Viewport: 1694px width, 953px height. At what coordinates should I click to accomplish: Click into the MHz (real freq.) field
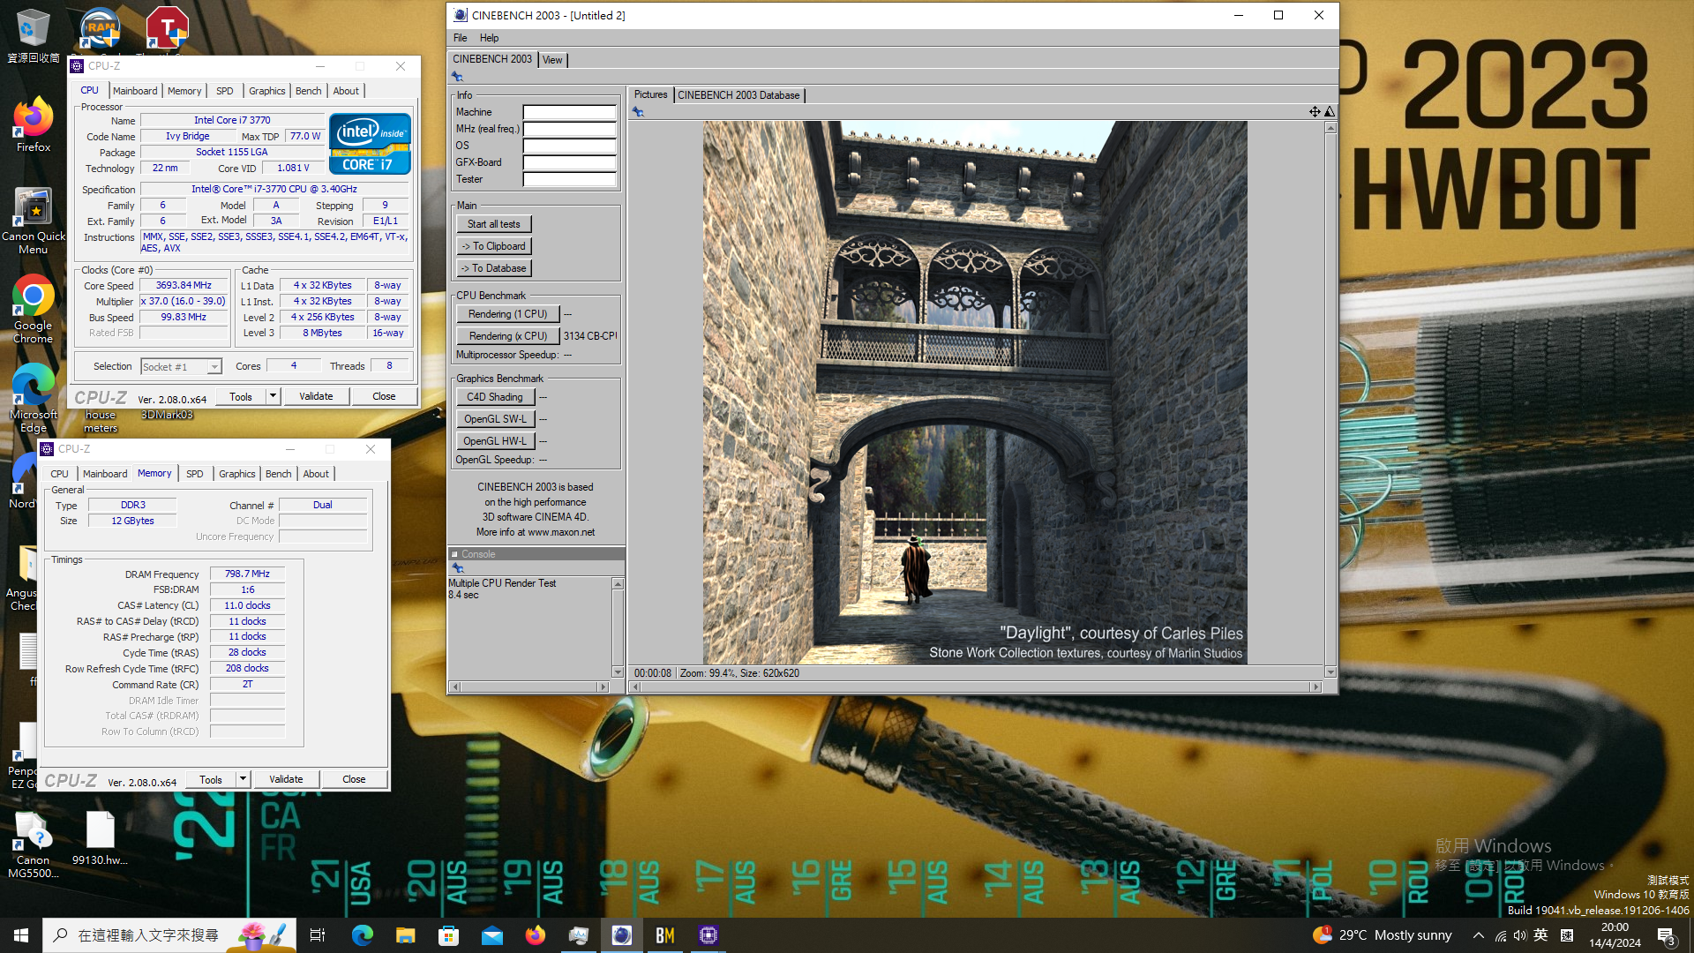(x=569, y=129)
